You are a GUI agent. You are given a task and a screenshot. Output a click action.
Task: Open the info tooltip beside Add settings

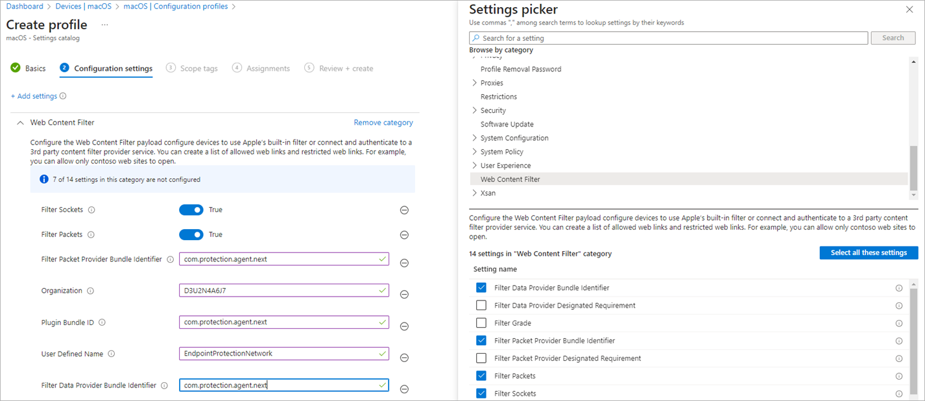click(63, 95)
